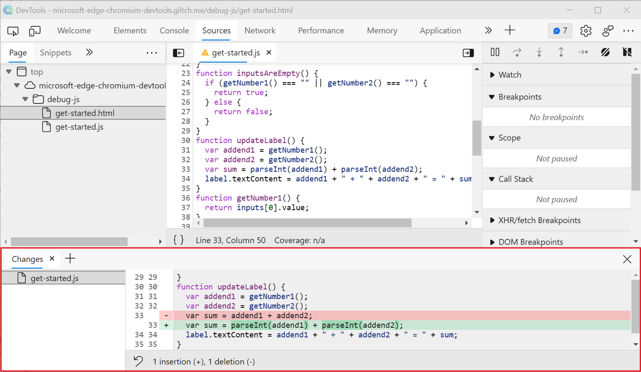
Task: Pause script execution with the pause icon
Action: 495,52
